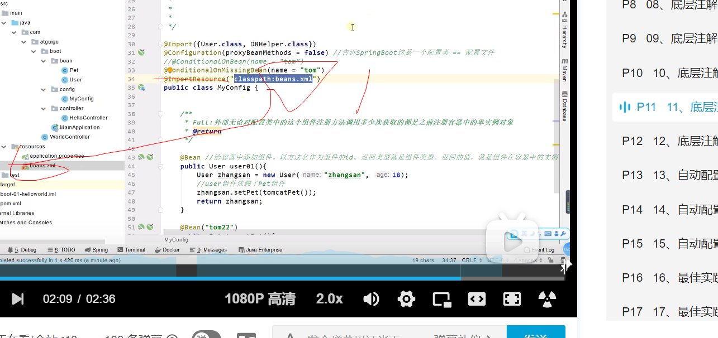Collapse the config package
This screenshot has height=338, width=718.
44,89
